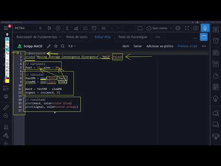Screen dimensions: 221x166
Task: Select the ruler measure tool
Action: (6, 107)
